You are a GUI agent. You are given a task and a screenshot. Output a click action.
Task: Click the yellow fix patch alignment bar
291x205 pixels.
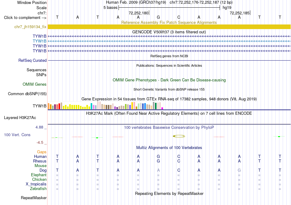point(169,27)
